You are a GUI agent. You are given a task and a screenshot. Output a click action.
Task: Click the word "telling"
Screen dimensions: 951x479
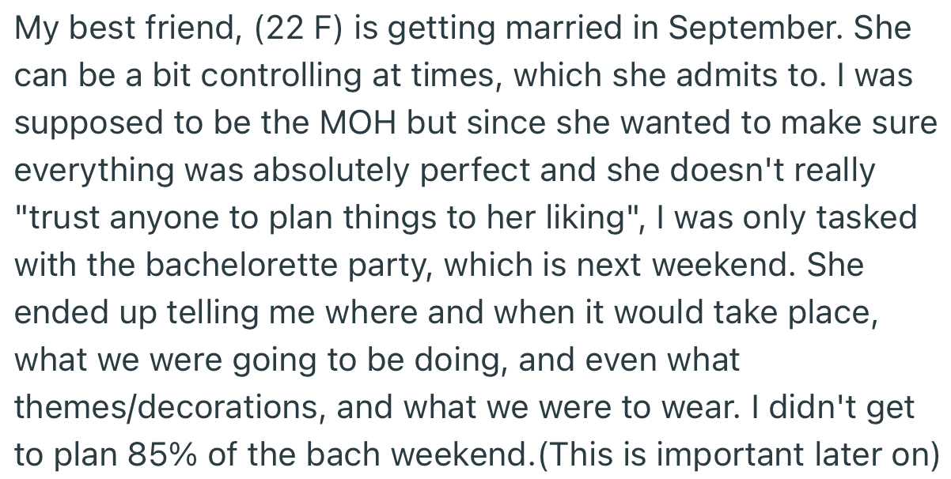pos(188,313)
